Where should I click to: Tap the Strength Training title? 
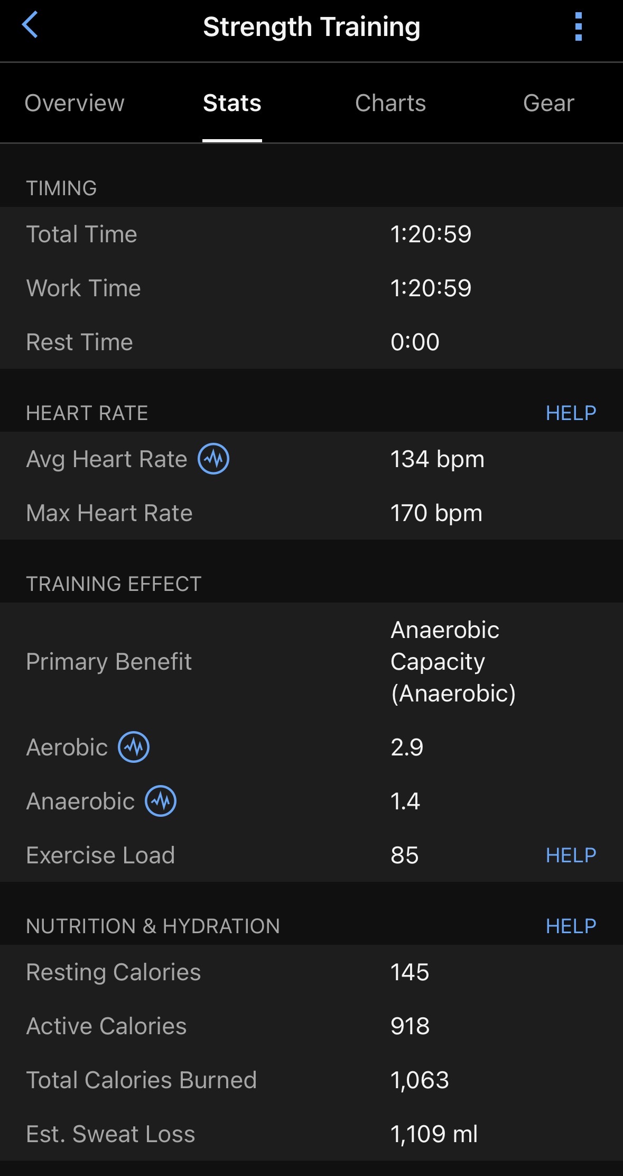click(x=312, y=27)
